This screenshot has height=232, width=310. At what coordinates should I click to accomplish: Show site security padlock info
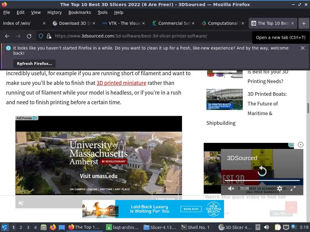point(49,36)
